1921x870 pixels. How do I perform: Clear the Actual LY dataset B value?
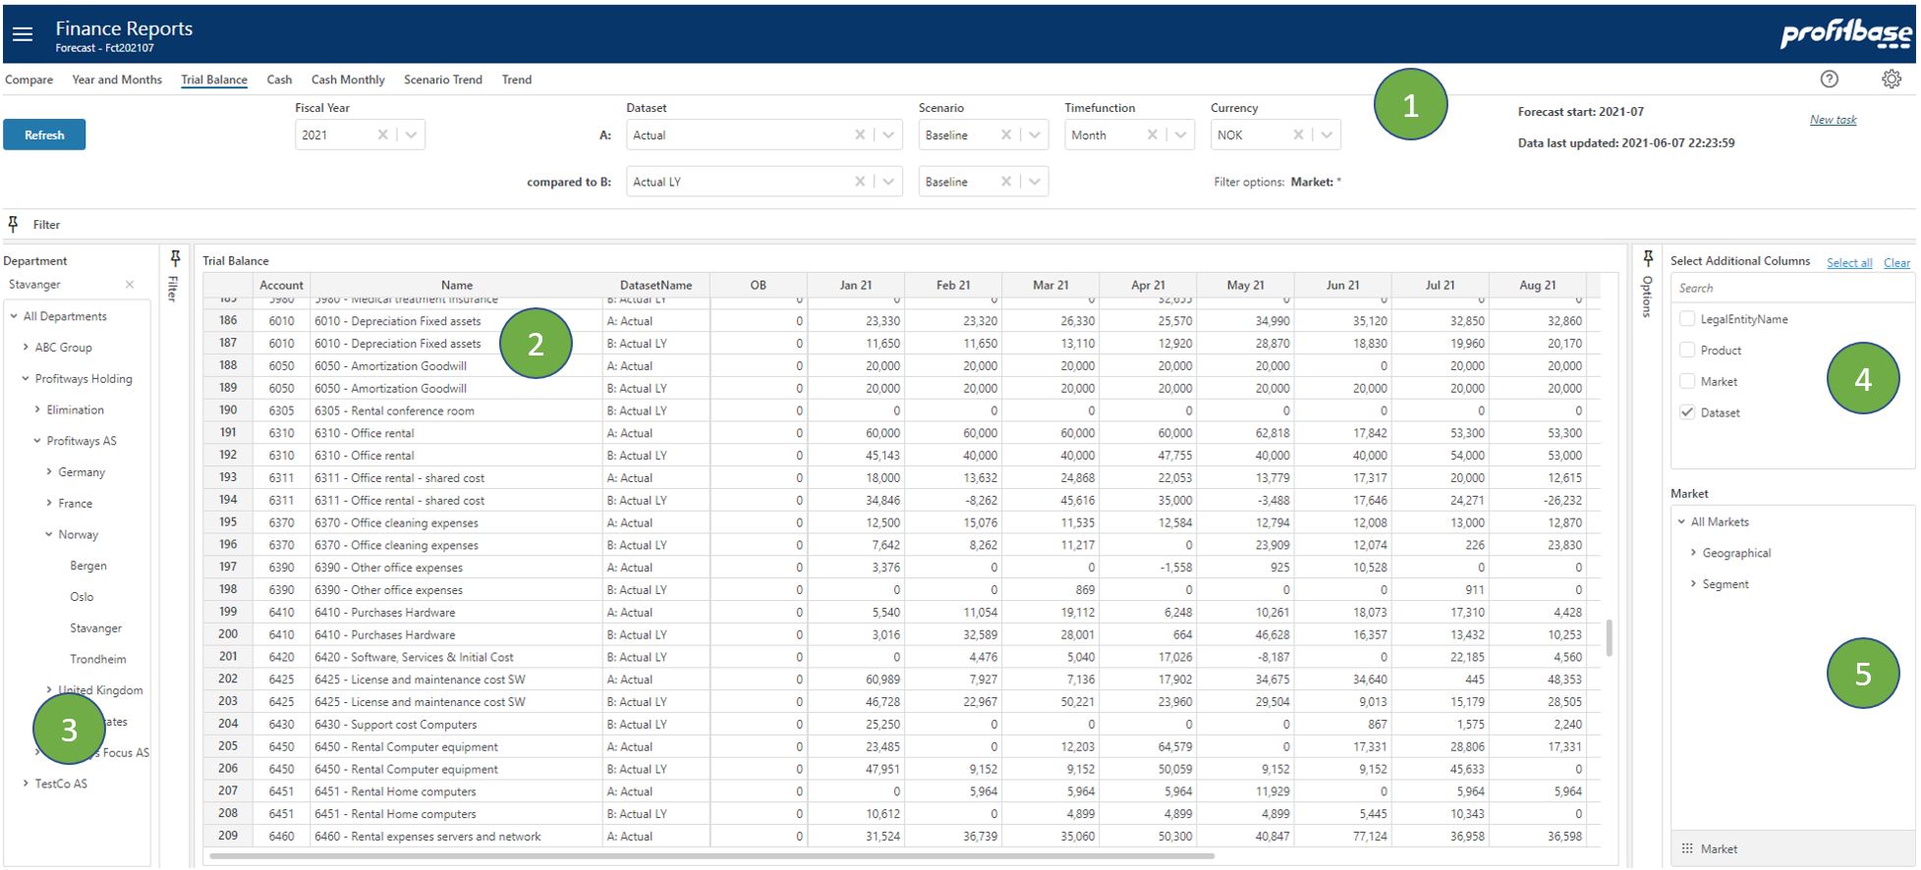click(860, 182)
